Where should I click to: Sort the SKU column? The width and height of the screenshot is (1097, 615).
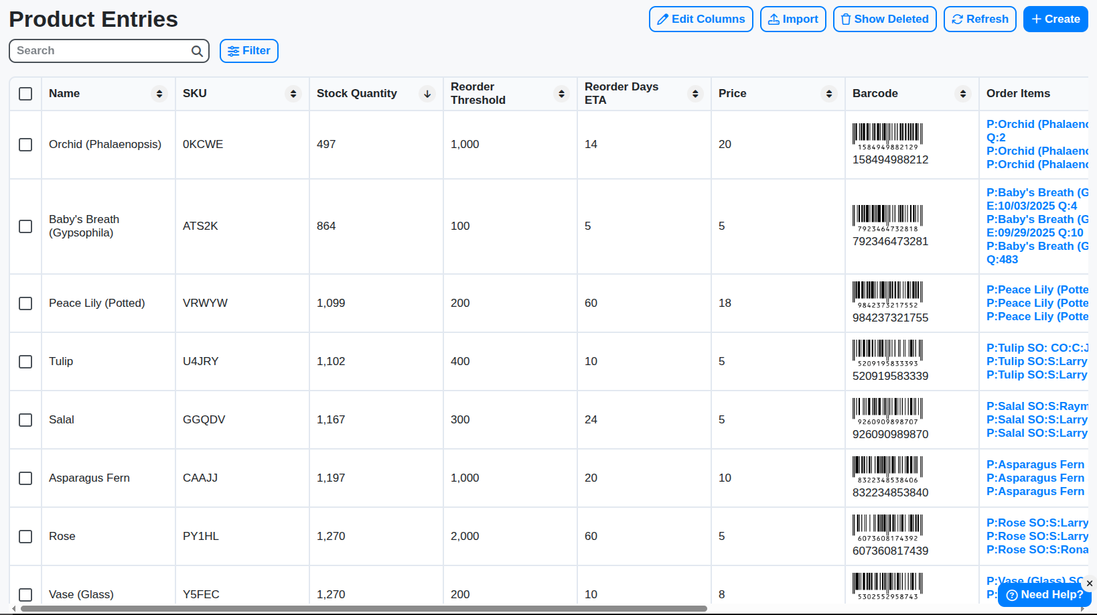pyautogui.click(x=293, y=94)
